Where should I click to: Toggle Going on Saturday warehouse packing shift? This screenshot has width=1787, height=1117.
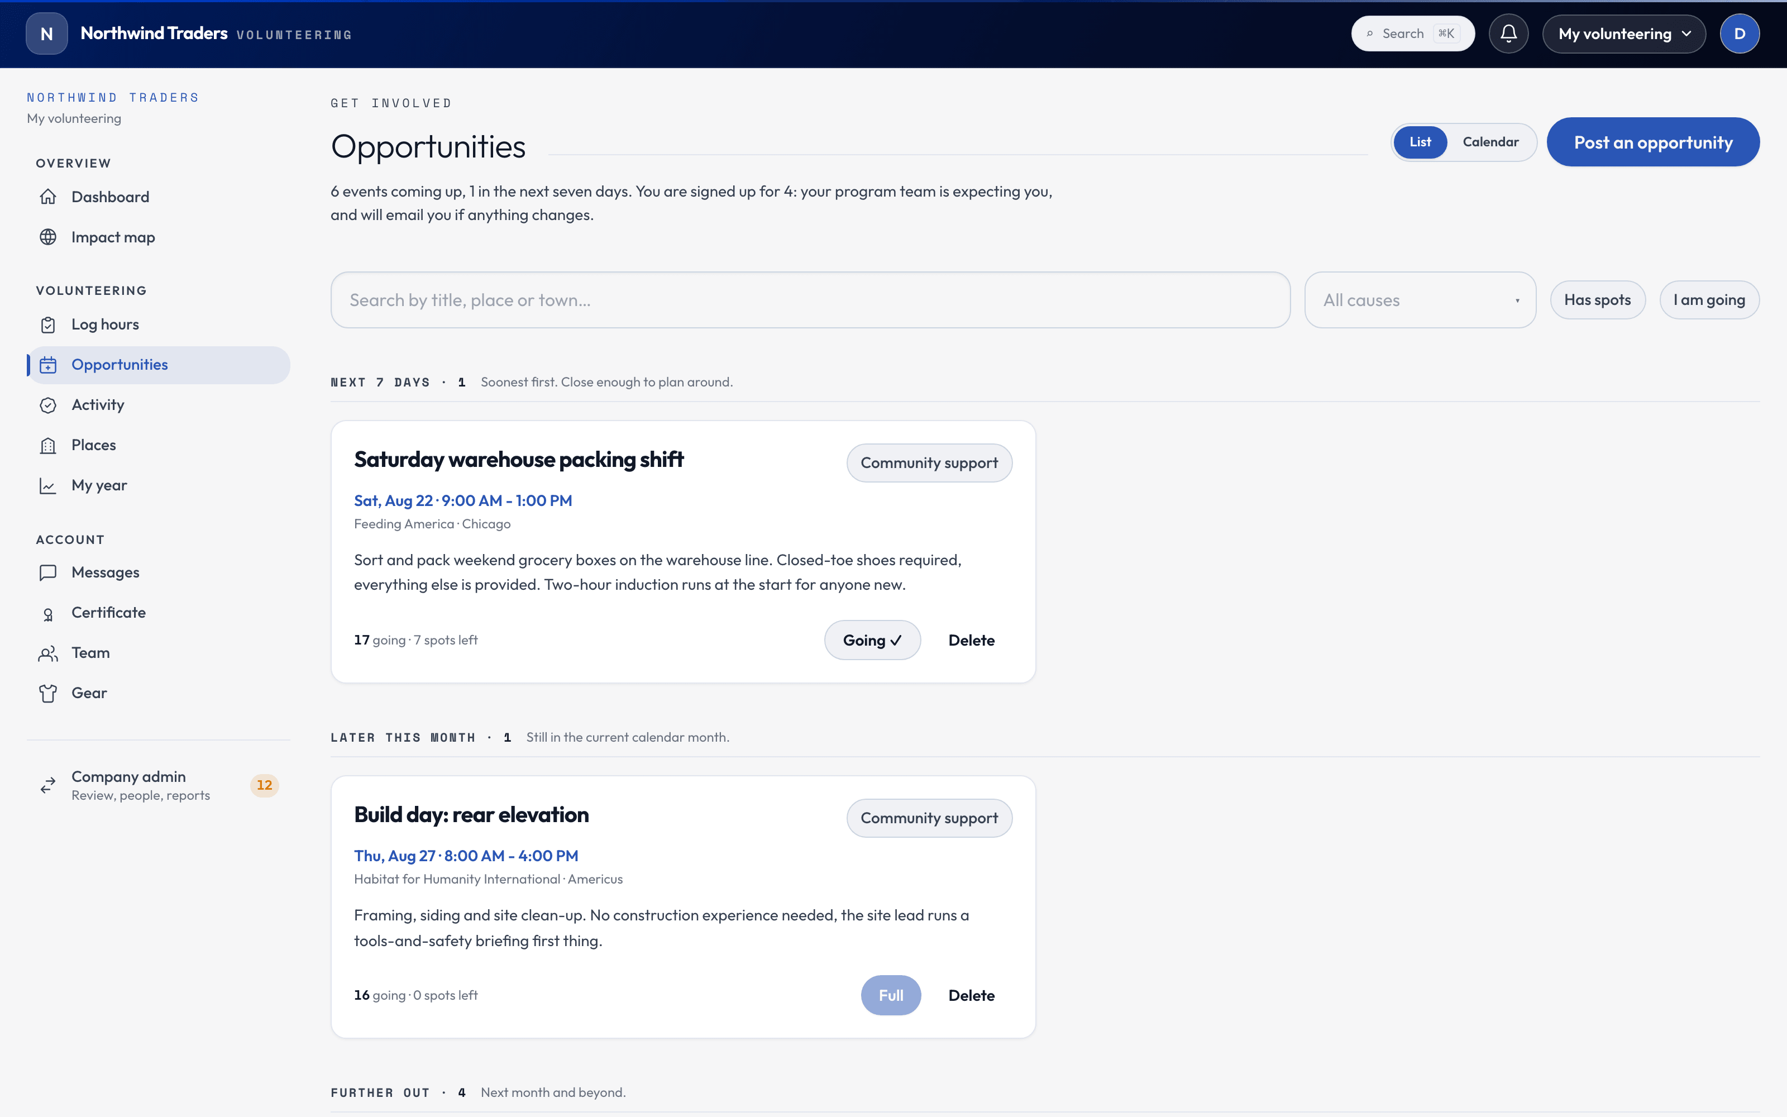[872, 640]
